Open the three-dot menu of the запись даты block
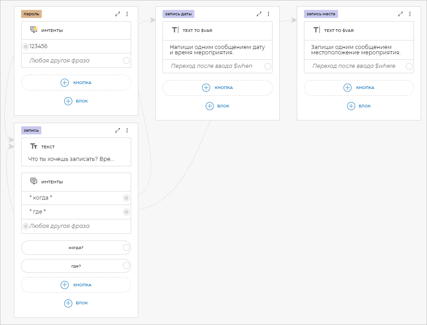 269,14
